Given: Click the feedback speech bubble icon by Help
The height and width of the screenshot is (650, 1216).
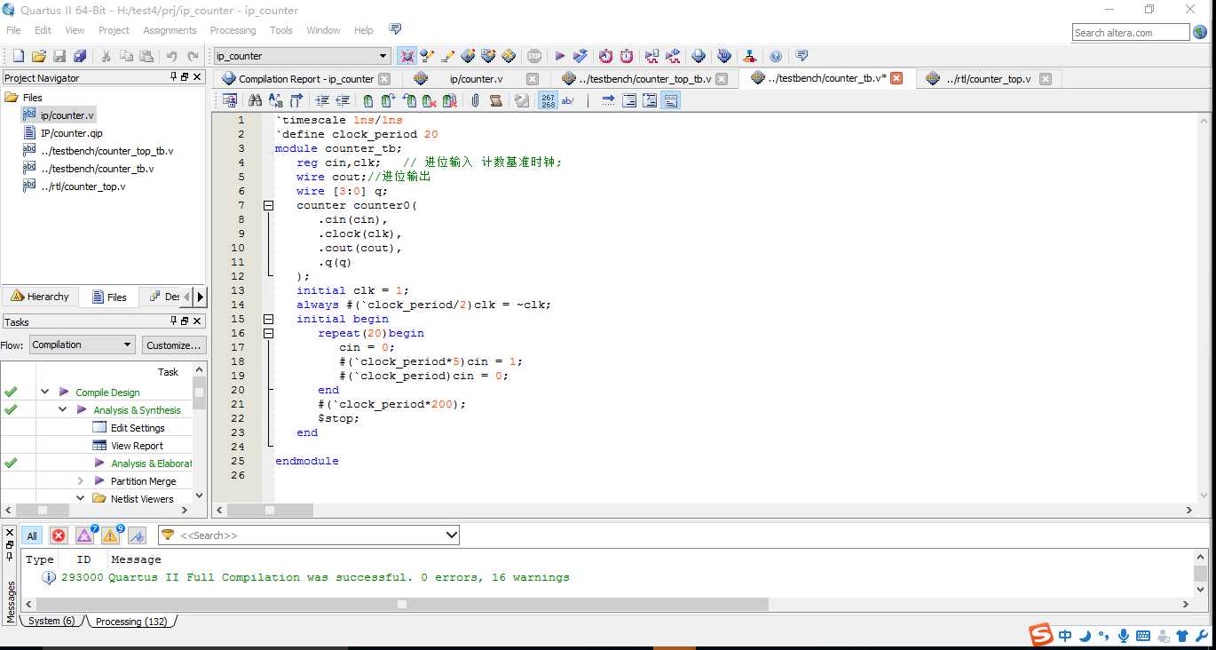Looking at the screenshot, I should click(x=395, y=29).
